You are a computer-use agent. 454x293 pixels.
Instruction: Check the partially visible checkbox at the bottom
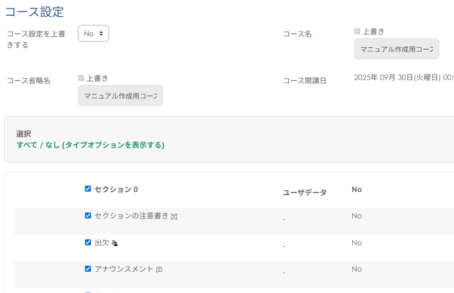[x=88, y=292]
